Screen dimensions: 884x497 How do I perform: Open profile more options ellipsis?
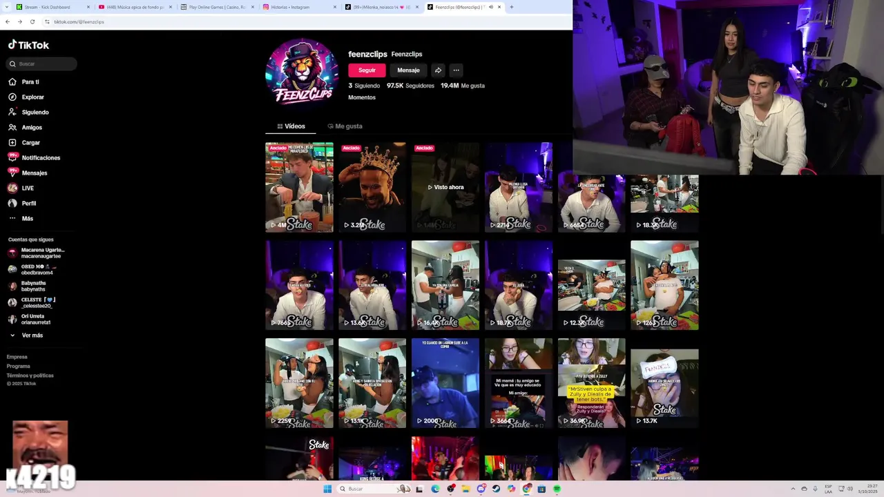[456, 70]
